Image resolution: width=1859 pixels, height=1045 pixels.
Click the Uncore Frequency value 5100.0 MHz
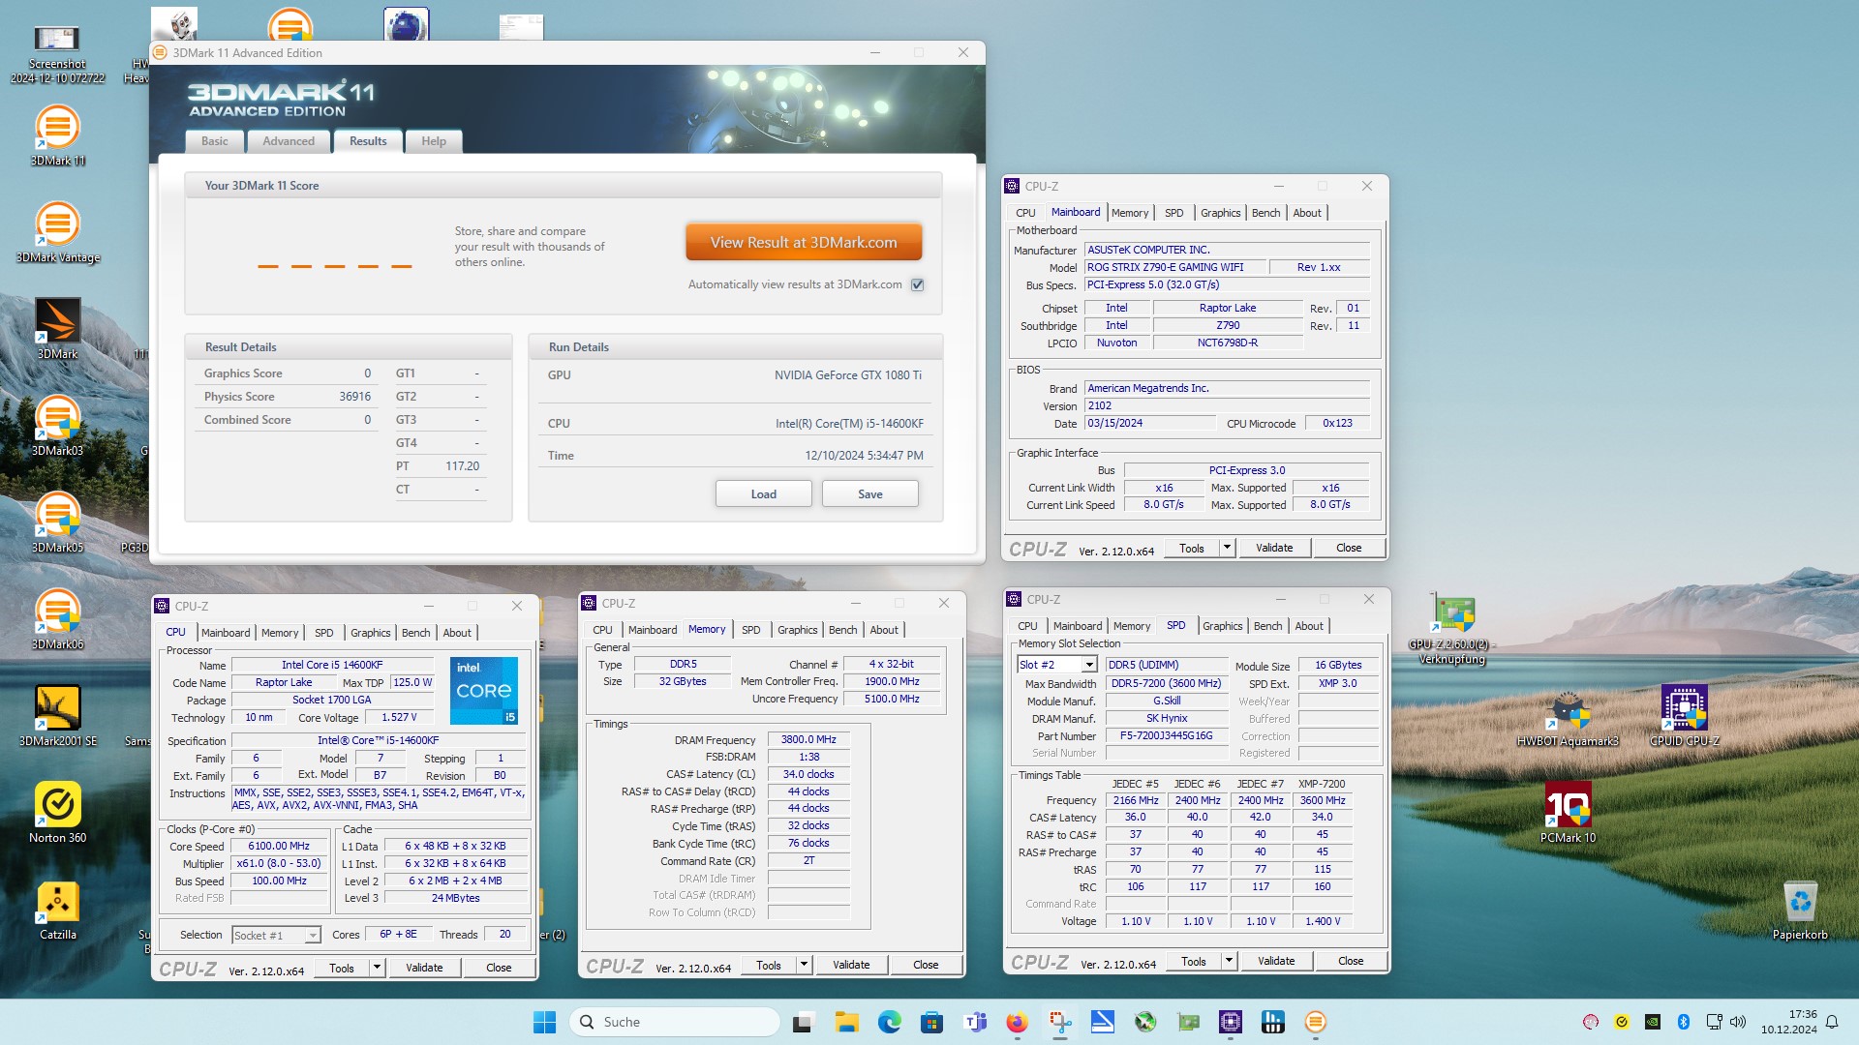coord(892,699)
